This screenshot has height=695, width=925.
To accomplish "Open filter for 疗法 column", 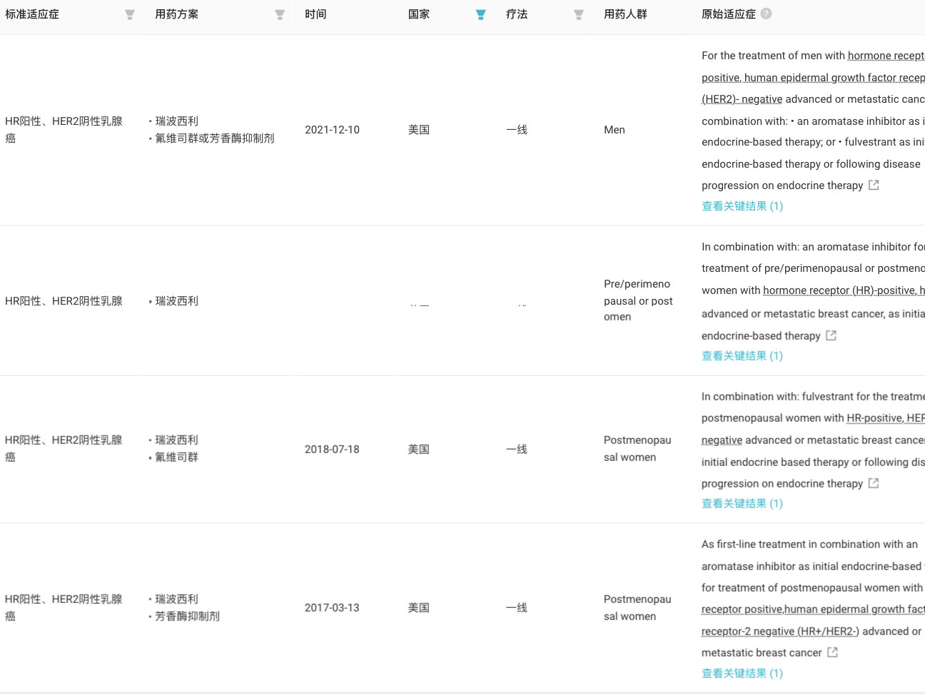I will coord(578,15).
